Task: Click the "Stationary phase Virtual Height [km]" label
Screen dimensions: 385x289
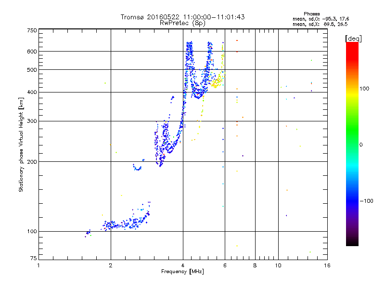Action: pyautogui.click(x=21, y=144)
